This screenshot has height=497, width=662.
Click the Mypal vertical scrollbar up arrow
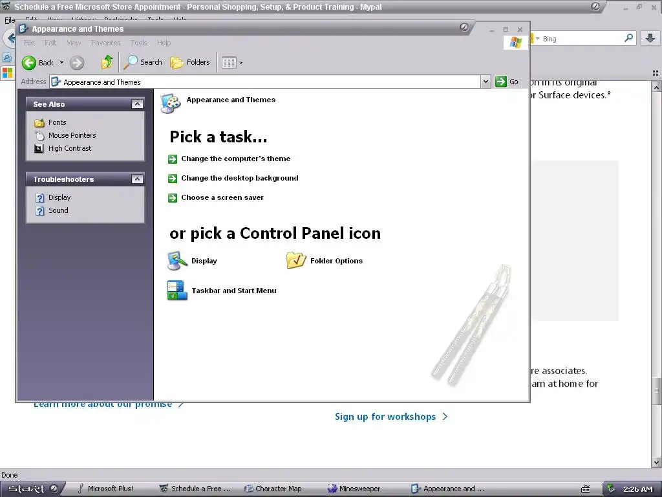[x=657, y=87]
